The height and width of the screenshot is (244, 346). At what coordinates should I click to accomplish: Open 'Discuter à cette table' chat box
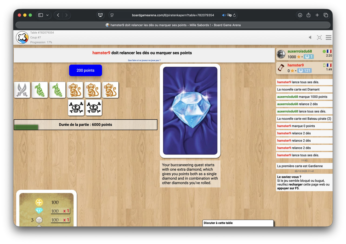238,223
